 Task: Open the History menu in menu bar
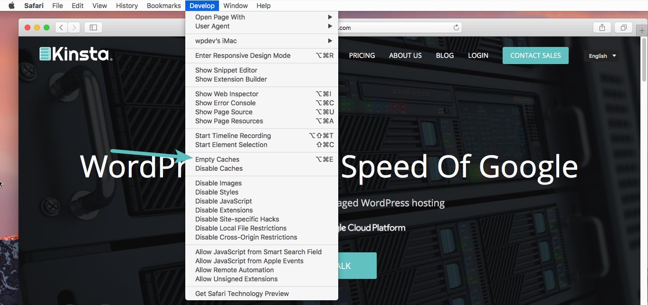pos(127,6)
